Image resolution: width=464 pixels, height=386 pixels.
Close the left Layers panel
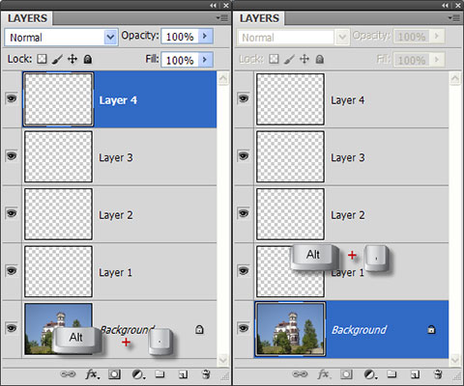click(x=226, y=5)
